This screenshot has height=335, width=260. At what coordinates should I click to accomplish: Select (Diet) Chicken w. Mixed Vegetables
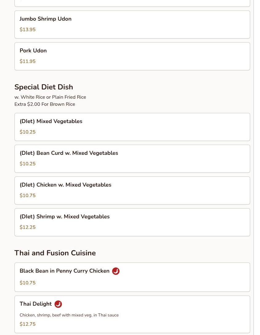point(132,190)
